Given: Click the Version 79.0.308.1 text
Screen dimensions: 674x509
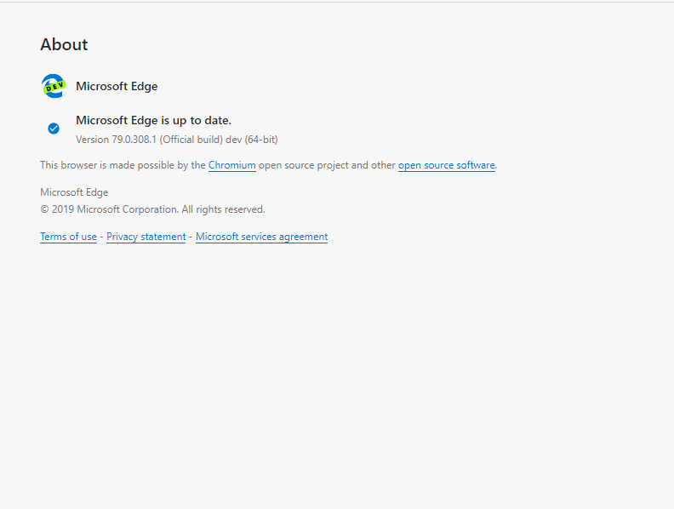Looking at the screenshot, I should tap(177, 140).
